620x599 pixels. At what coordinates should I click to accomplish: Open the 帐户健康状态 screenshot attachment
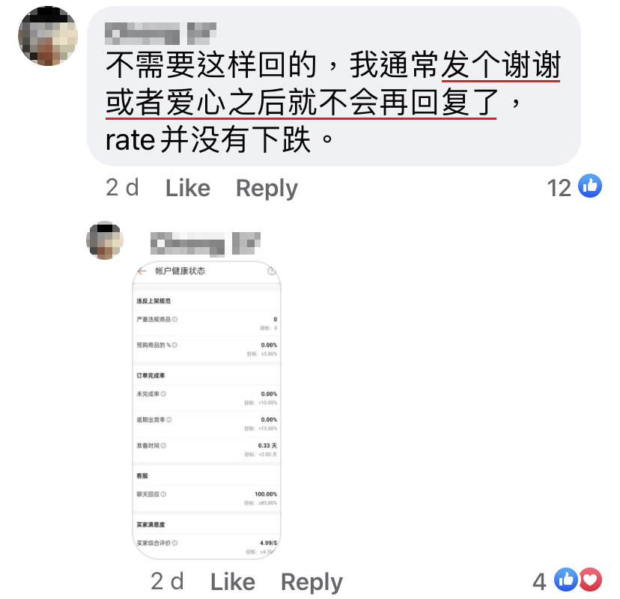[207, 410]
